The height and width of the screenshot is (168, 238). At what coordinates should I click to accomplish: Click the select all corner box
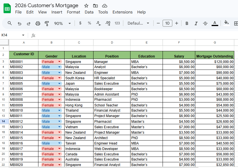4,42
